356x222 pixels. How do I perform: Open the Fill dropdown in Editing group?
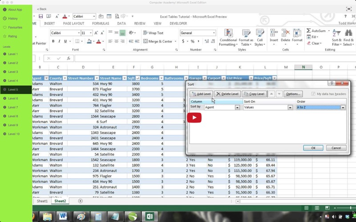pyautogui.click(x=312, y=37)
